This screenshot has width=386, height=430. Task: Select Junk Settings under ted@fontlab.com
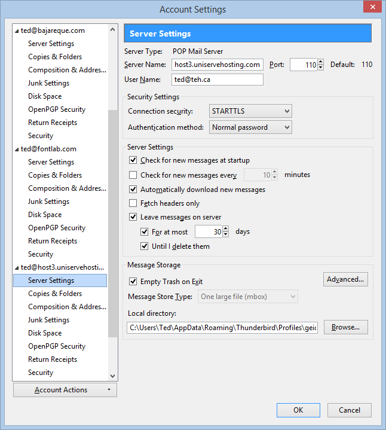[48, 202]
